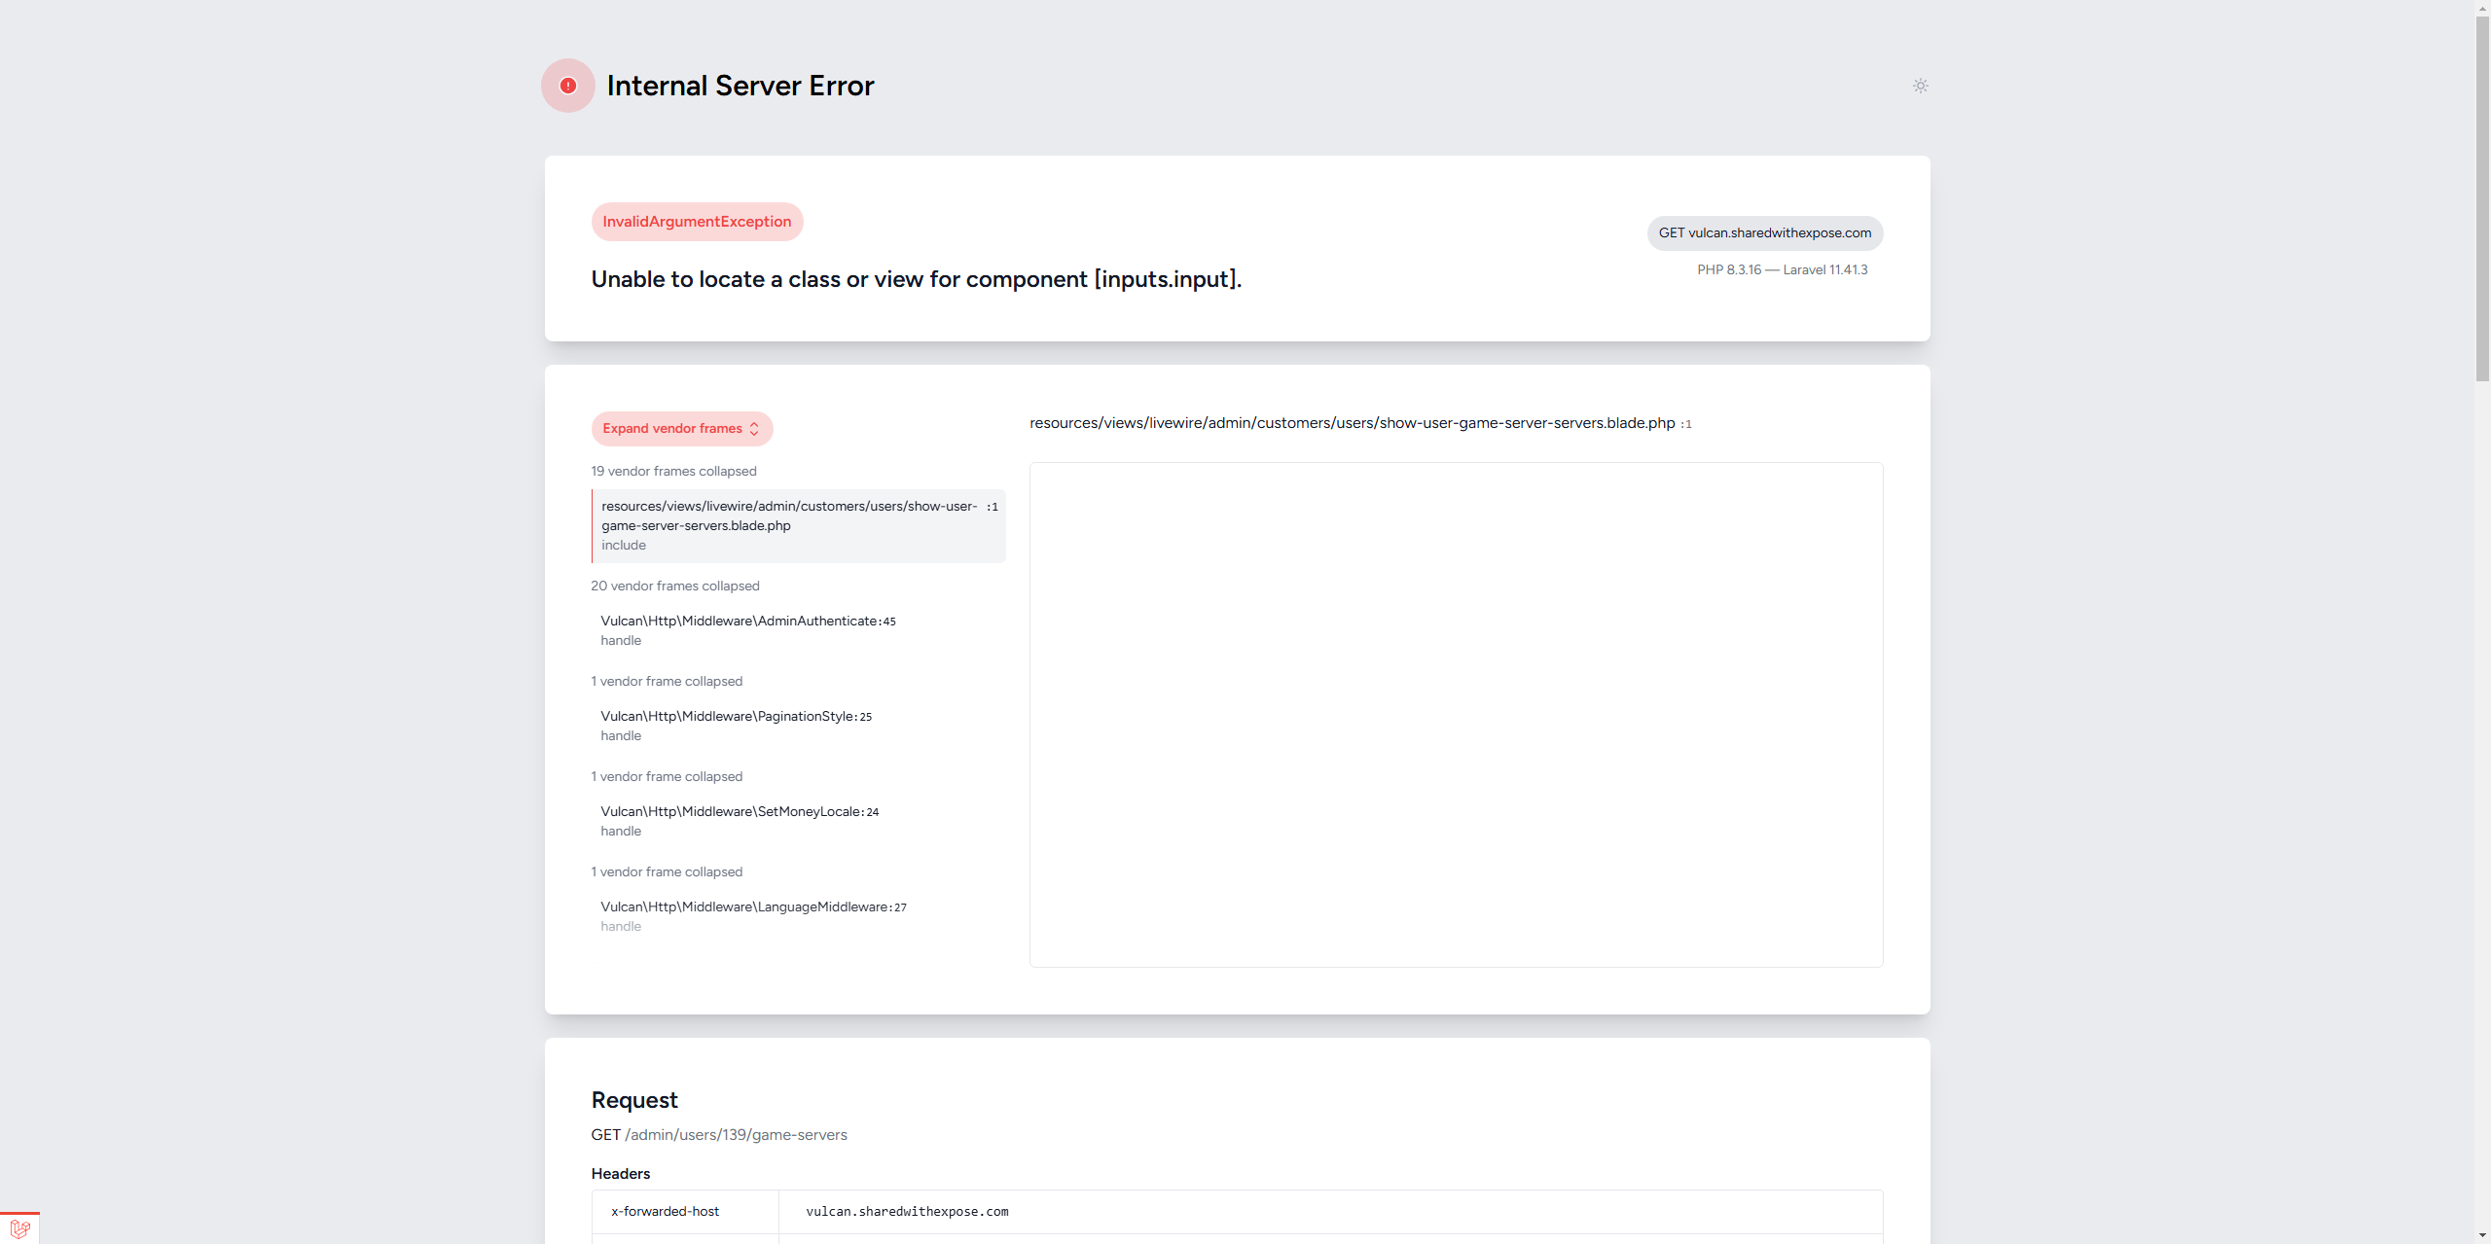This screenshot has height=1244, width=2491.
Task: Click the red error exclamation icon
Action: click(x=568, y=86)
